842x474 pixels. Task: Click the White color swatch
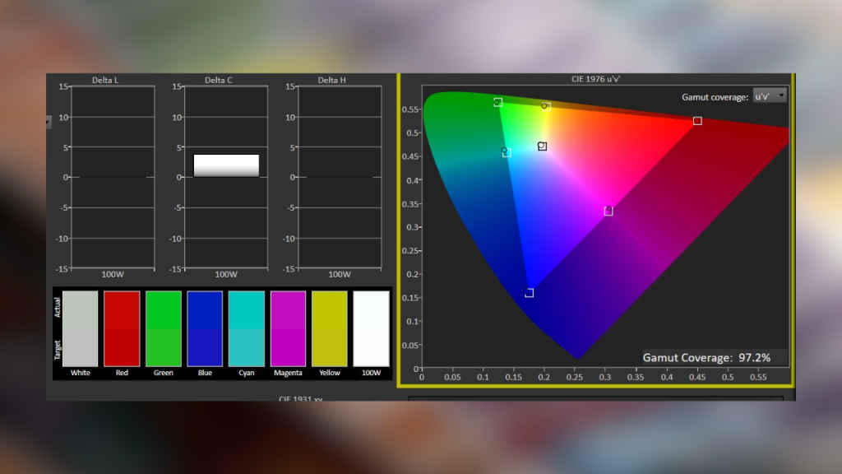[x=81, y=328]
